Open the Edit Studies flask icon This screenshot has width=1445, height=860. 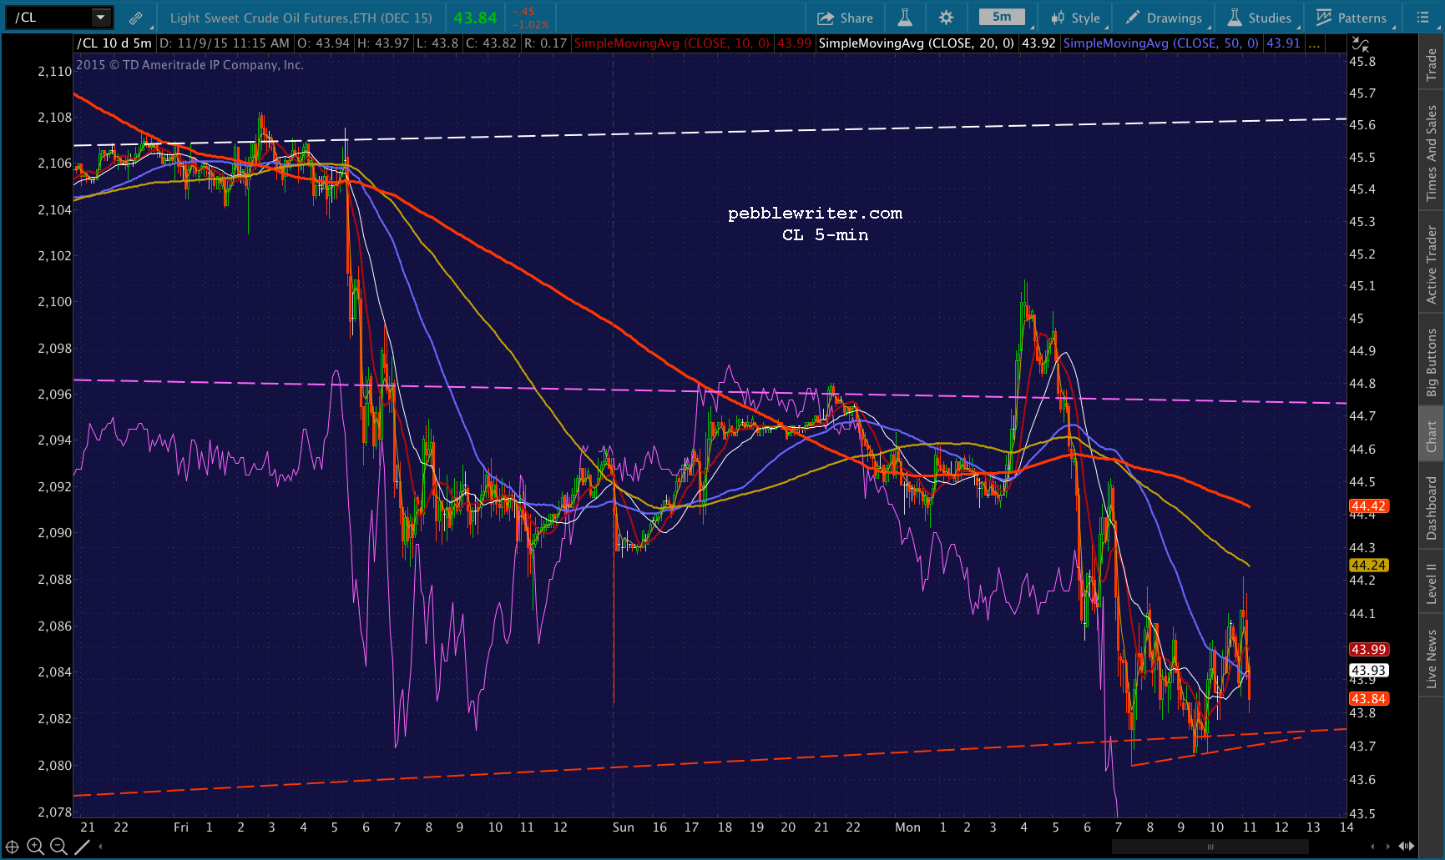(x=905, y=18)
